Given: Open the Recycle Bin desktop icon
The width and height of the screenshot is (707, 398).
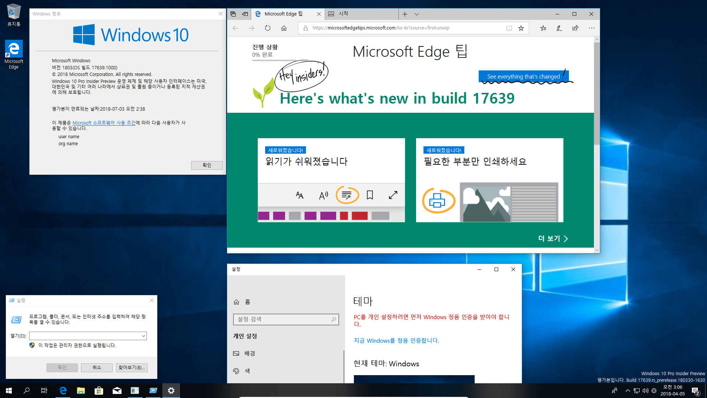Looking at the screenshot, I should (x=14, y=15).
